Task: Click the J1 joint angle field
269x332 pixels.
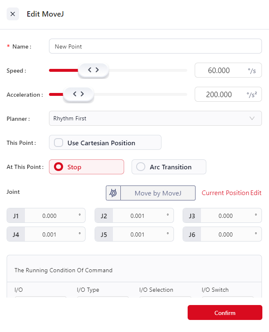Action: (x=50, y=216)
